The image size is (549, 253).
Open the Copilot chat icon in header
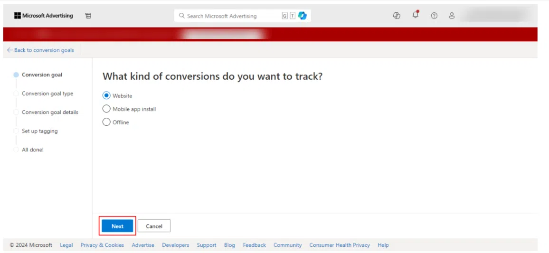coord(397,15)
